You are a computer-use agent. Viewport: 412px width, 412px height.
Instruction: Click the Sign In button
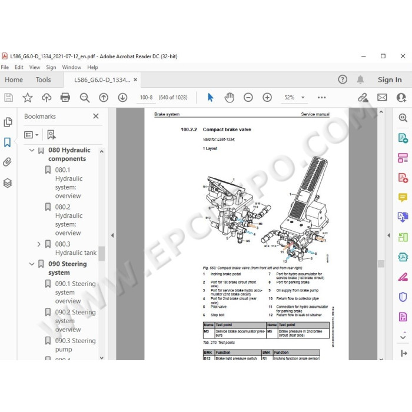pyautogui.click(x=390, y=79)
